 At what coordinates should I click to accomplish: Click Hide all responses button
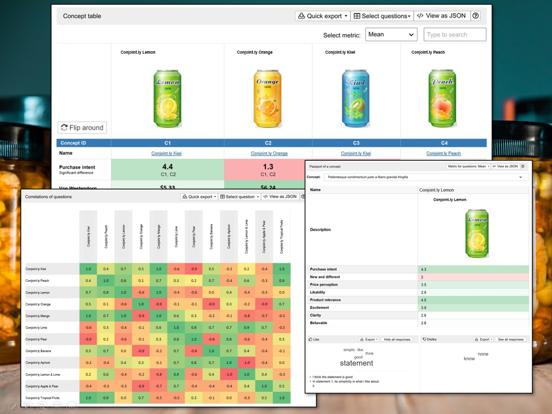click(397, 340)
